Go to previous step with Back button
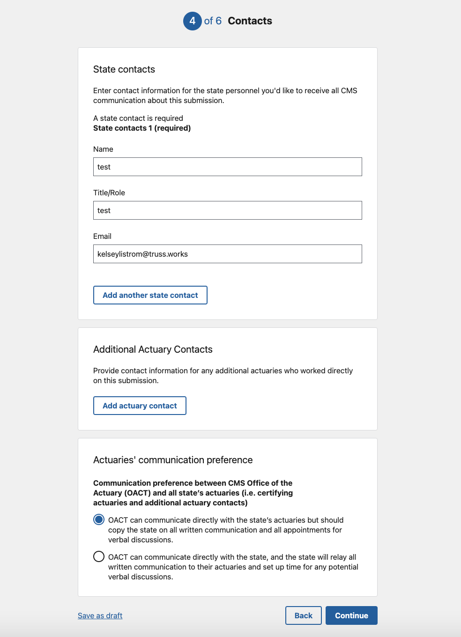Screen dimensions: 461x637 pos(303,616)
